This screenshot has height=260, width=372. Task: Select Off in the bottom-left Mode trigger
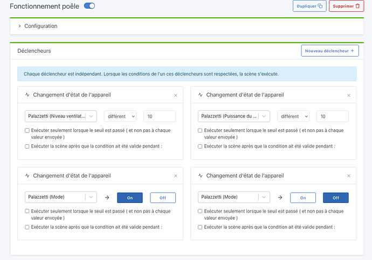[163, 198]
